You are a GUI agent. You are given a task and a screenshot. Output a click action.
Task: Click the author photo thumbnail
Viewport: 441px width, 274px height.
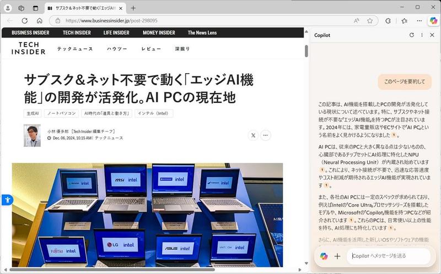point(32,135)
